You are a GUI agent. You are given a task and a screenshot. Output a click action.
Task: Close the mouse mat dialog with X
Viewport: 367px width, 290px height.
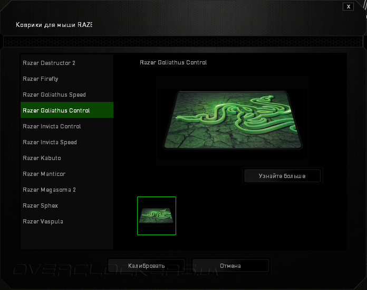[x=348, y=6]
